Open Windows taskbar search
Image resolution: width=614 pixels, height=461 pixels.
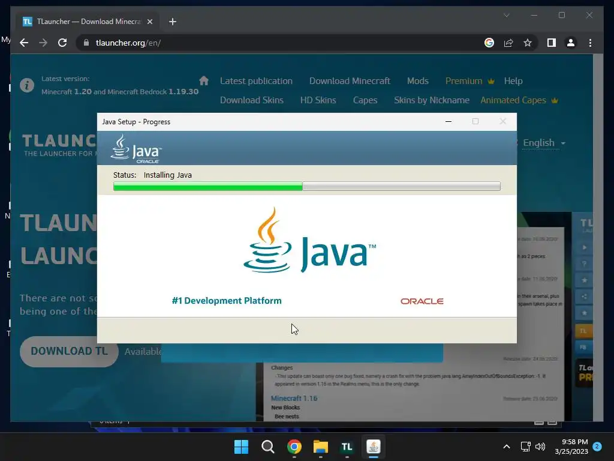(x=268, y=447)
